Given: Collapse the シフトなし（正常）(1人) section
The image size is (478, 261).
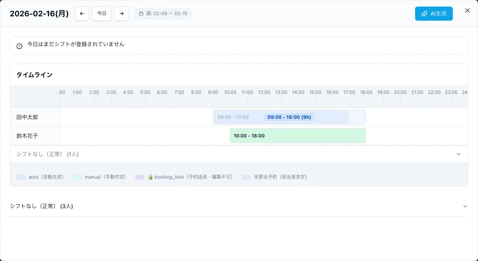Looking at the screenshot, I should 459,154.
